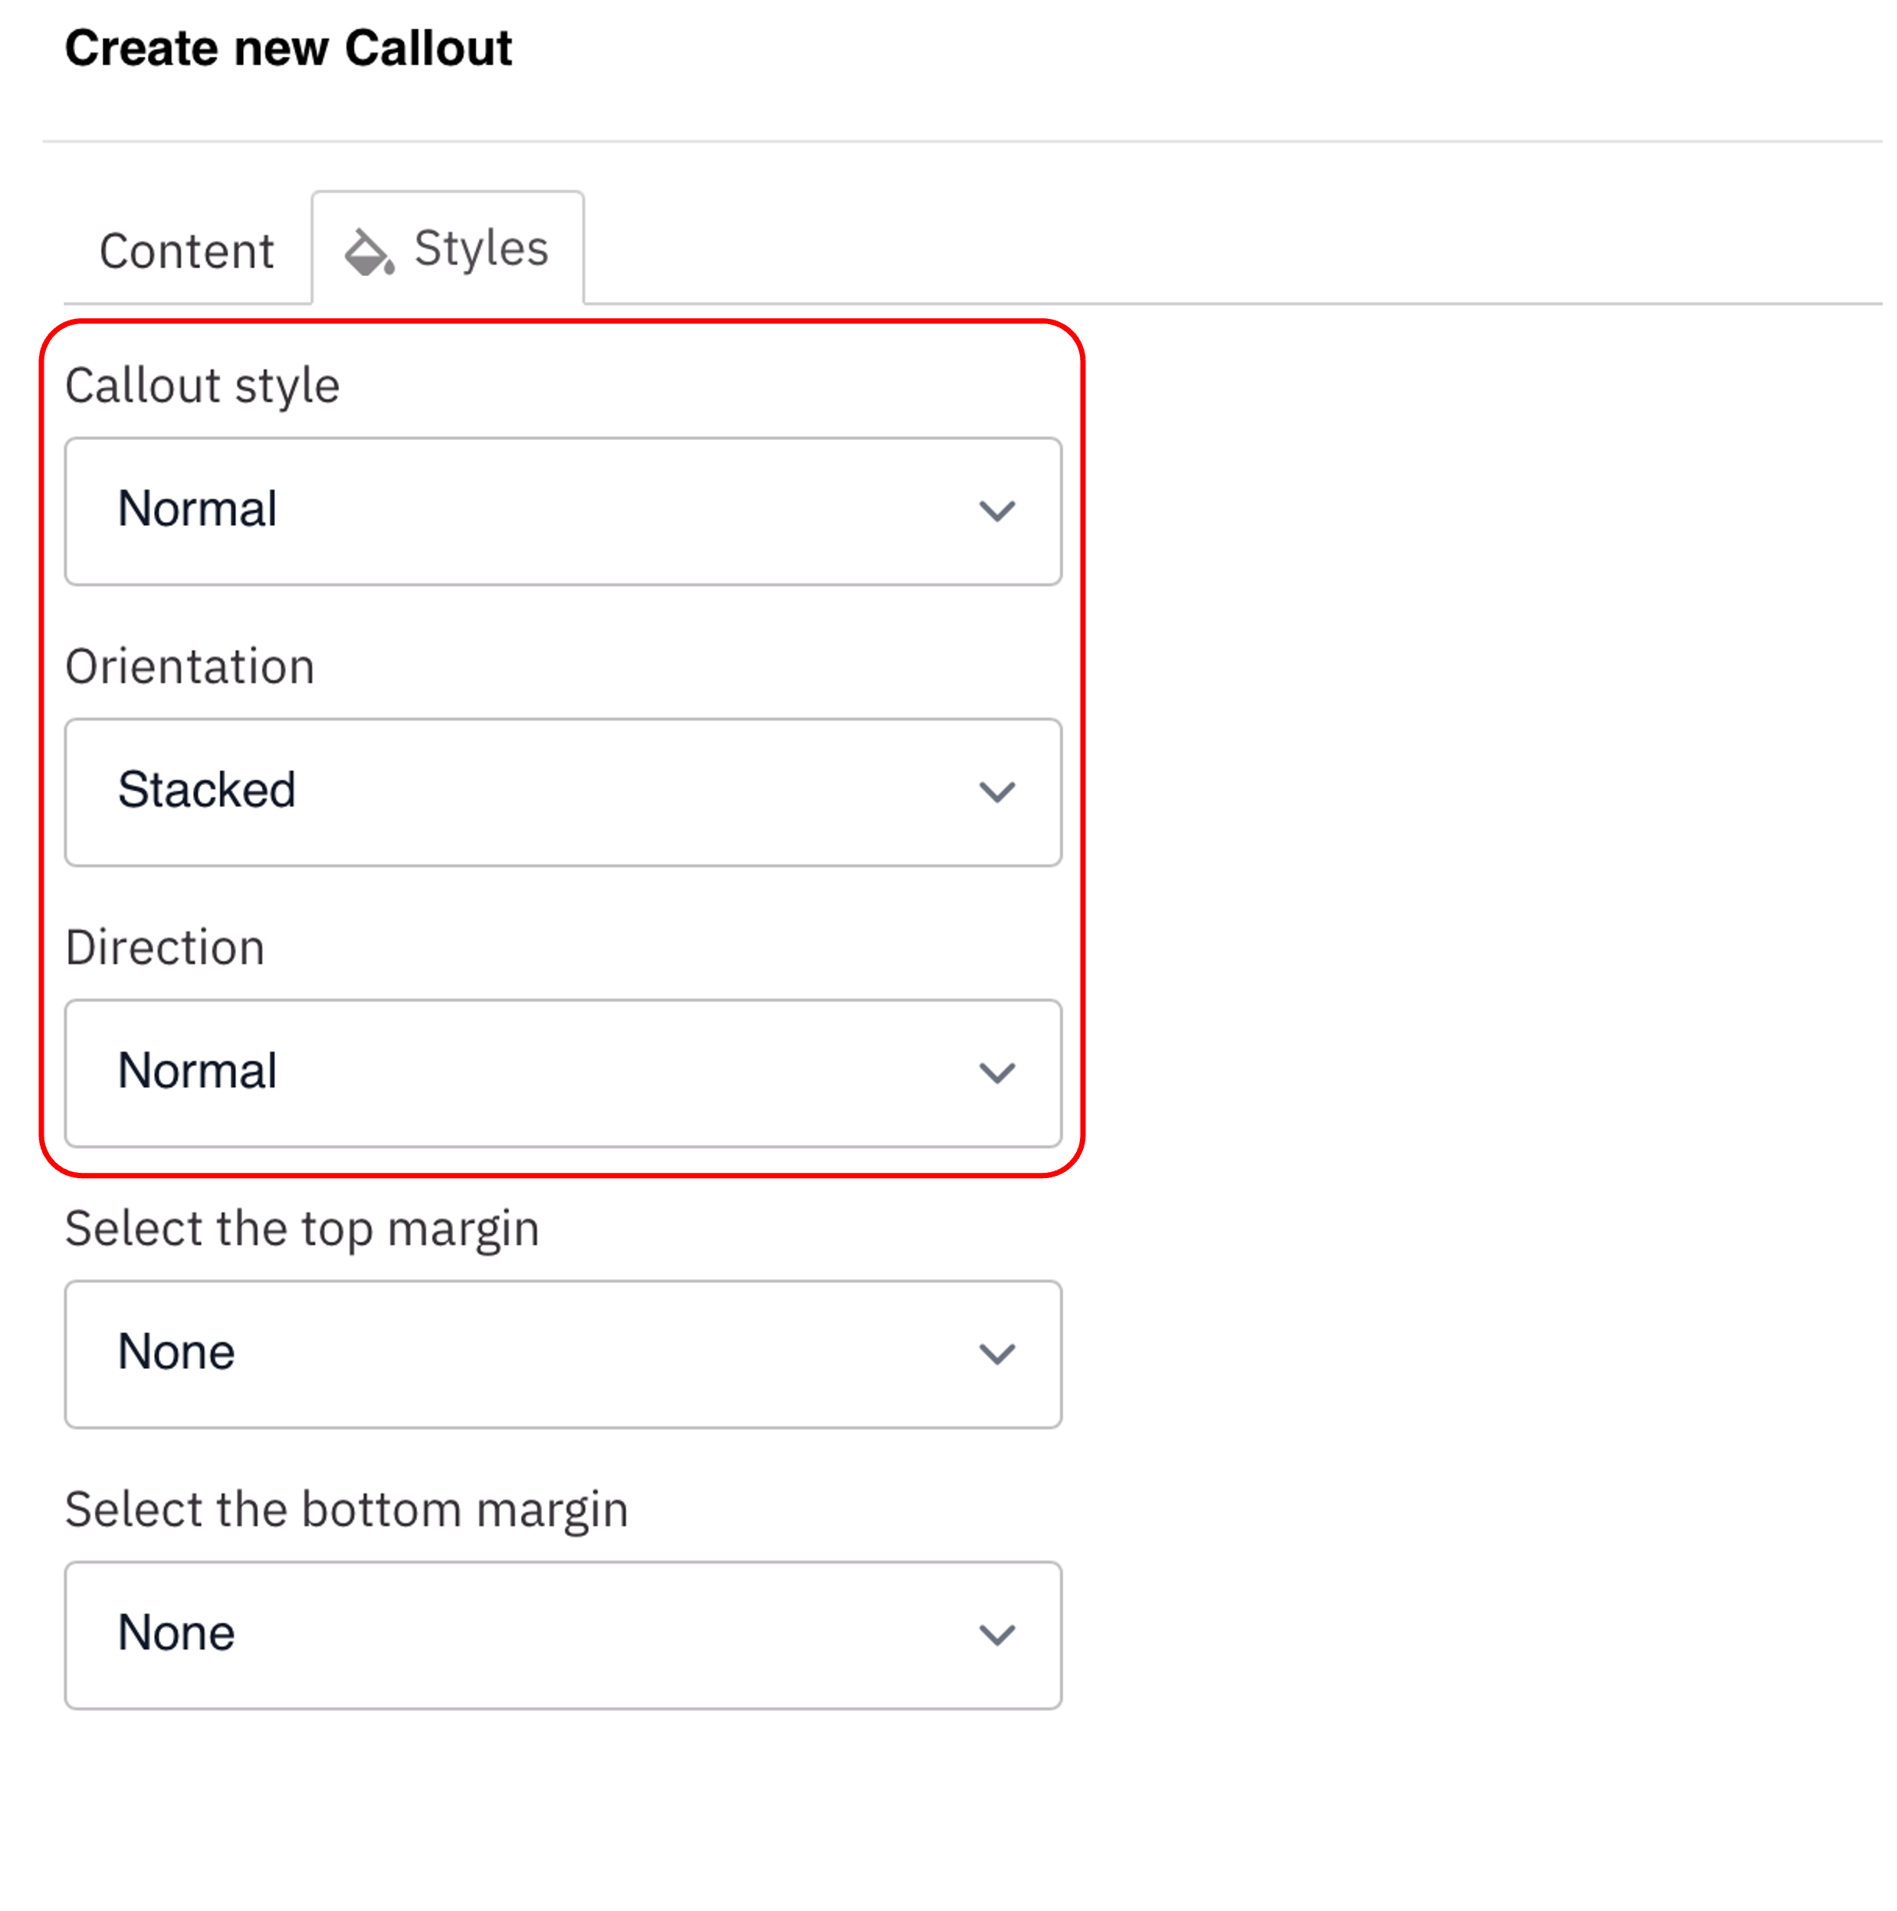1897x1911 pixels.
Task: Click the "Callout style" field label
Action: click(x=203, y=386)
